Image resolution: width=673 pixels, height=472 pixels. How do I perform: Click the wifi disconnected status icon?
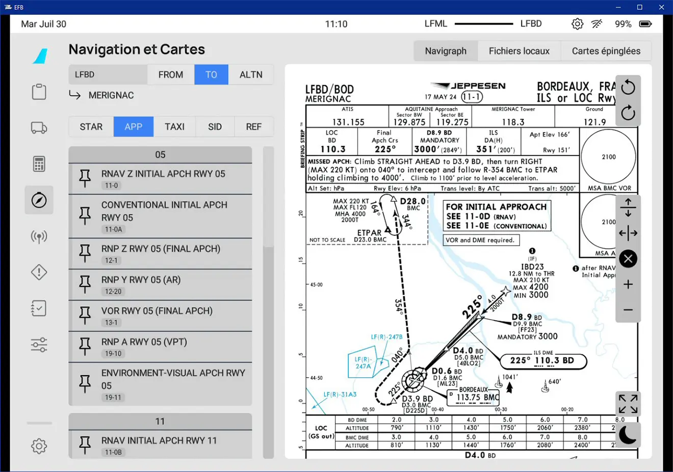[x=597, y=24]
